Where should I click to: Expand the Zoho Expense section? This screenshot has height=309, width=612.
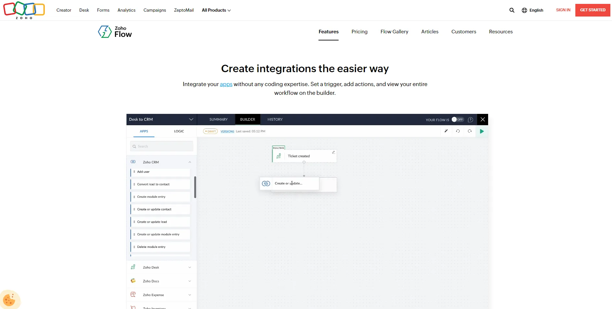pyautogui.click(x=190, y=295)
